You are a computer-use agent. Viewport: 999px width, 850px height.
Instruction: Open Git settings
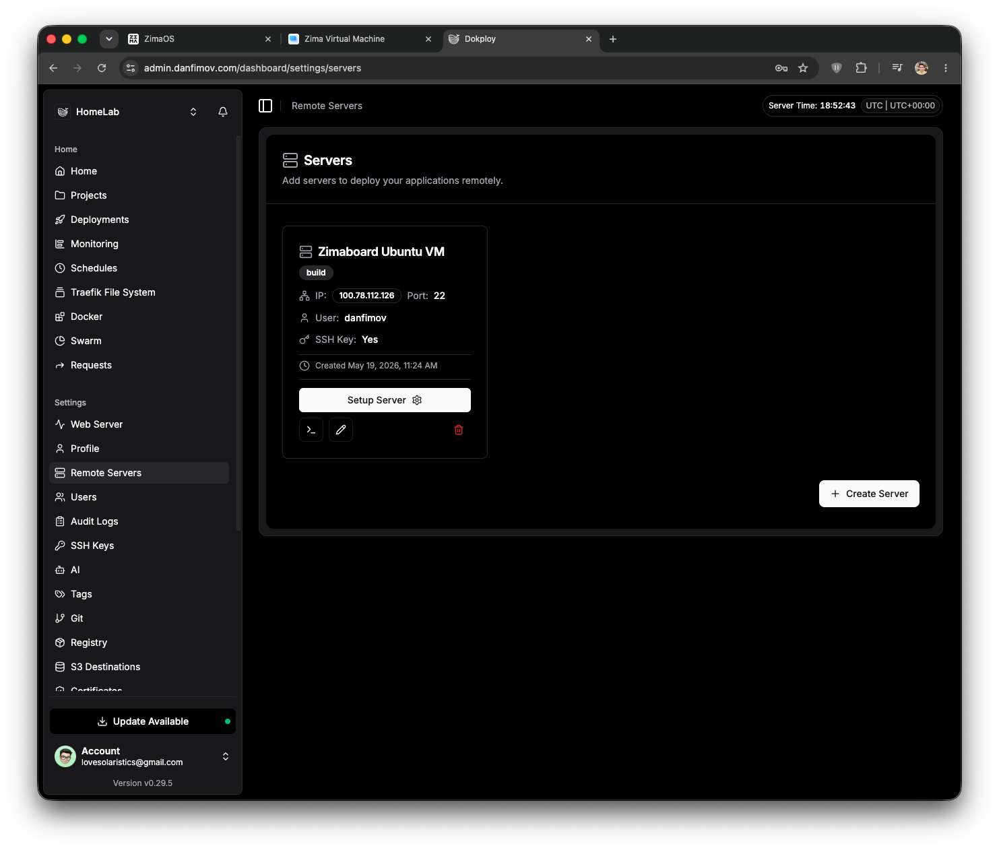pyautogui.click(x=139, y=618)
